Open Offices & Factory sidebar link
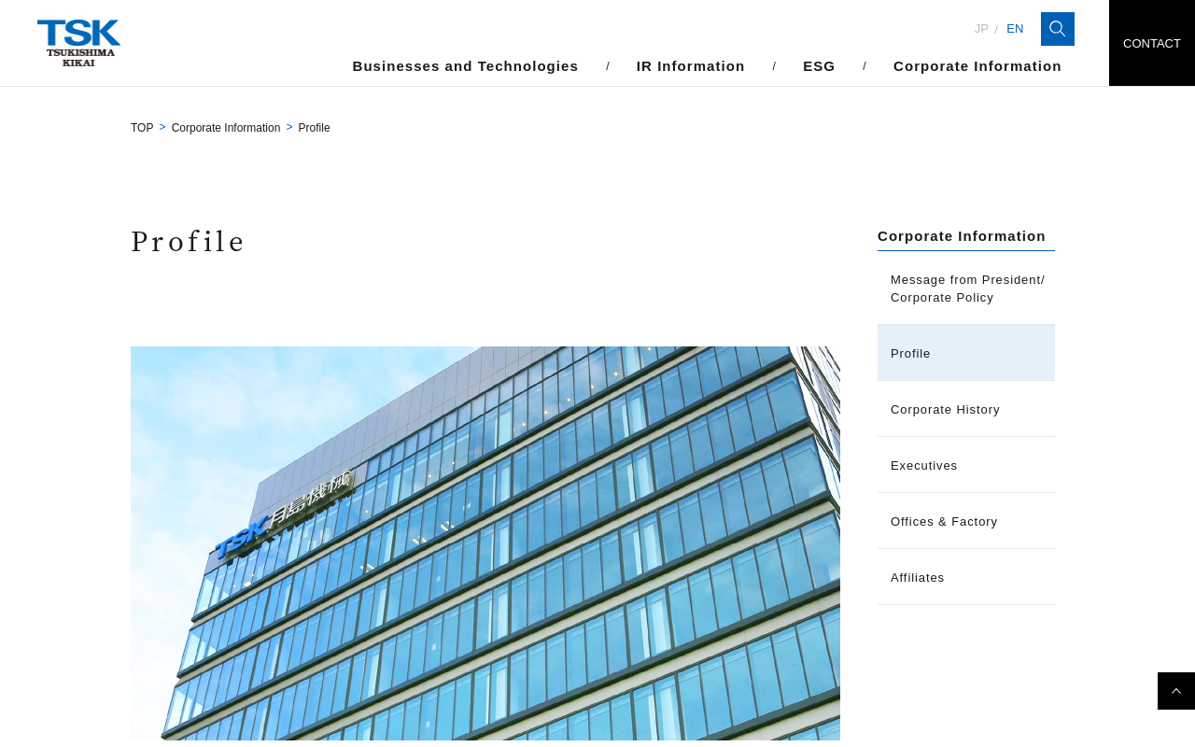The image size is (1195, 747). (x=966, y=521)
